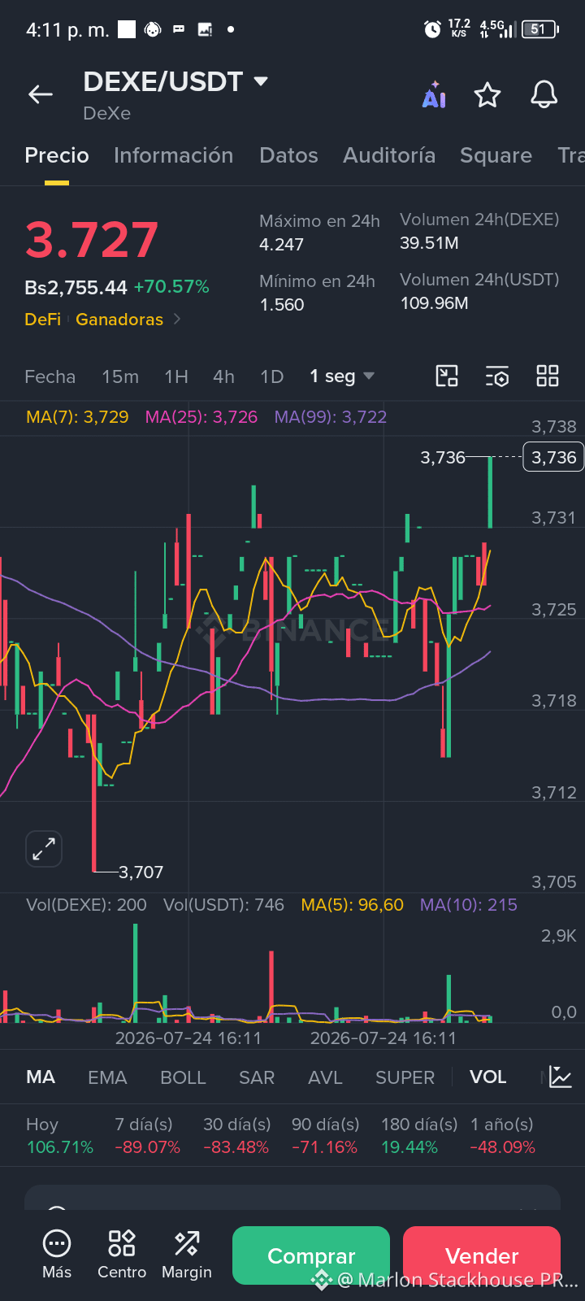Switch to the Square tab
585x1301 pixels.
pyautogui.click(x=496, y=155)
